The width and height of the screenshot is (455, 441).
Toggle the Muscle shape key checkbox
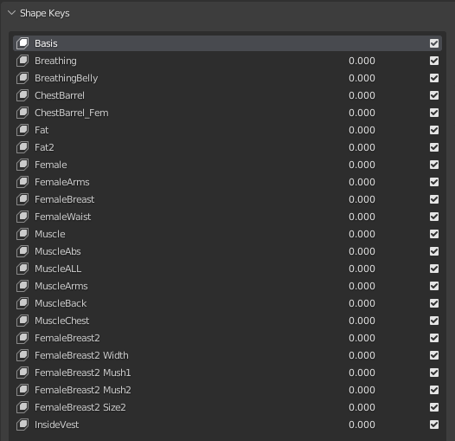(434, 234)
